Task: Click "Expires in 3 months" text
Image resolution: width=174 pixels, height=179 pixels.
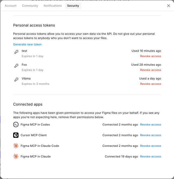Action: (x=36, y=84)
